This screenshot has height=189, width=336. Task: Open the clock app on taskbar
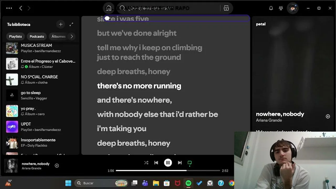click(x=210, y=183)
